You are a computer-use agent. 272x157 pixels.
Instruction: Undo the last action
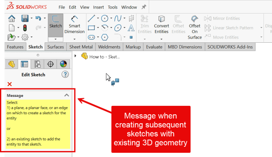click(38, 18)
